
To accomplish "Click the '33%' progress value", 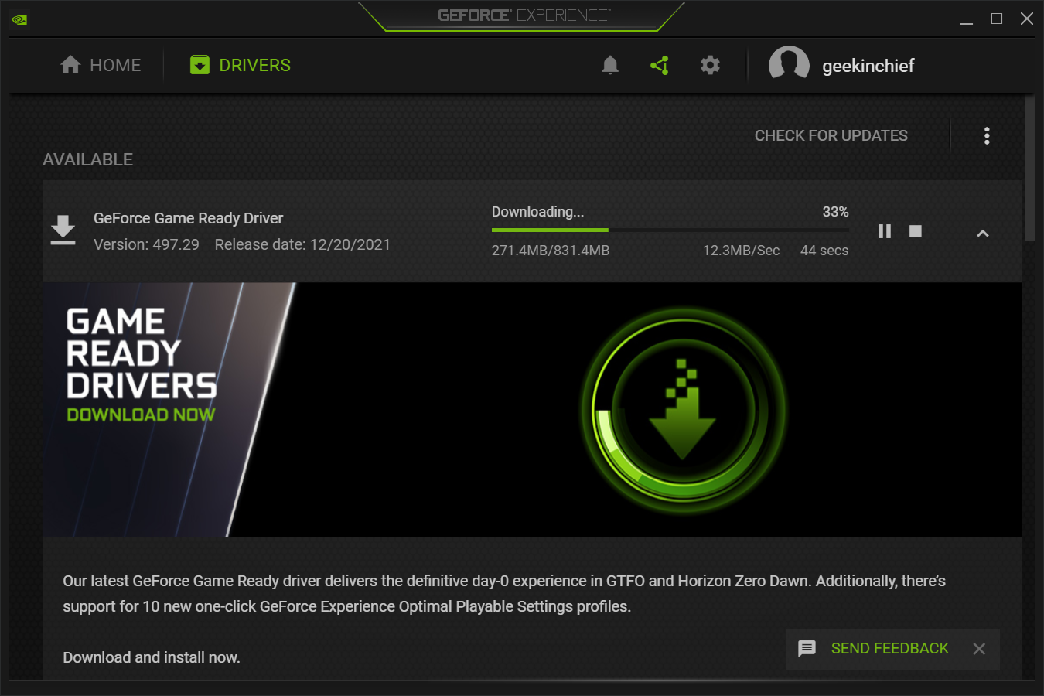I will tap(835, 212).
